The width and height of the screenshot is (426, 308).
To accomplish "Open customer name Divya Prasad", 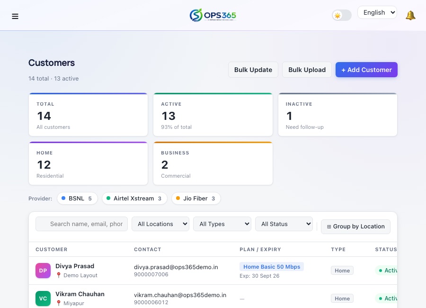I will 75,266.
